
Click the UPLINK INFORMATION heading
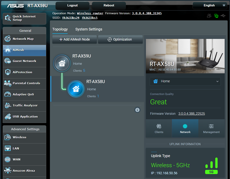pos(185,144)
